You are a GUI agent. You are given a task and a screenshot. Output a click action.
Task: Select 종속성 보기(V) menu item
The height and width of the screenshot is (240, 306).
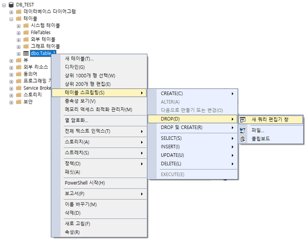[x=99, y=101]
